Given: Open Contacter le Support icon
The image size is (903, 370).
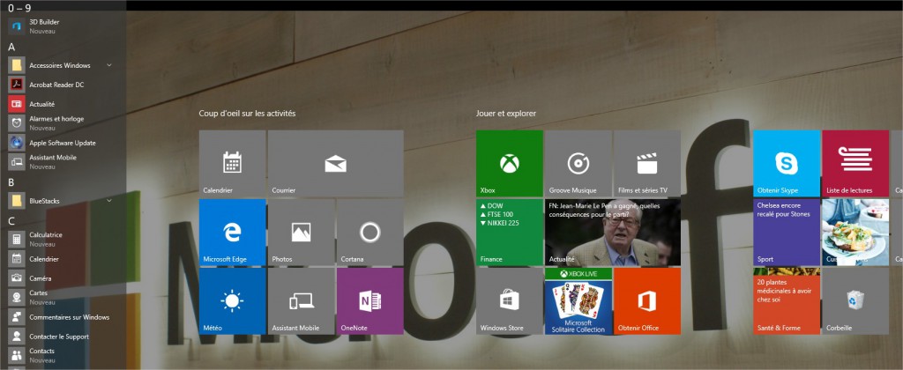Looking at the screenshot, I should pos(17,337).
